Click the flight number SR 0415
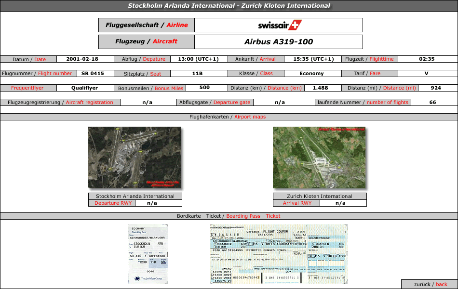Screen dimensions: 458x289 [93, 74]
